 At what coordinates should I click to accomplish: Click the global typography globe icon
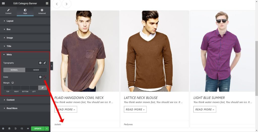coord(40,63)
